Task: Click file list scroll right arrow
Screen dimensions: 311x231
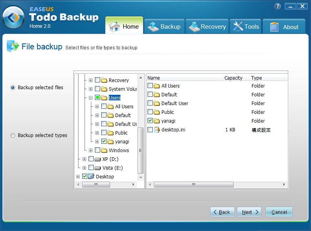Action: (x=284, y=185)
